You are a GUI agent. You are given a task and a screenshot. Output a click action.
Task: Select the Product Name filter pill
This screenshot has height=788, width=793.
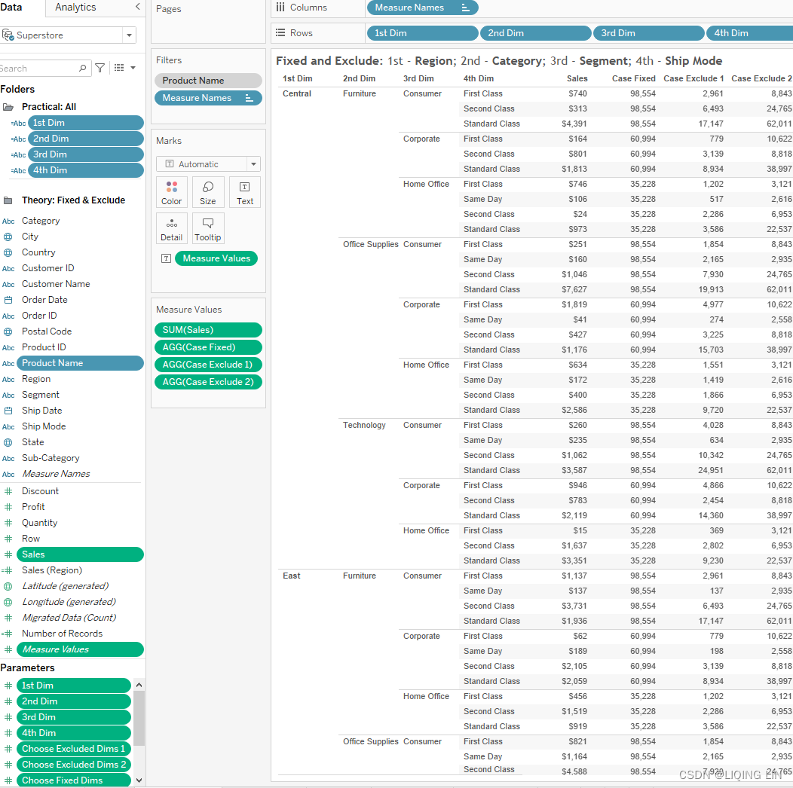(208, 81)
